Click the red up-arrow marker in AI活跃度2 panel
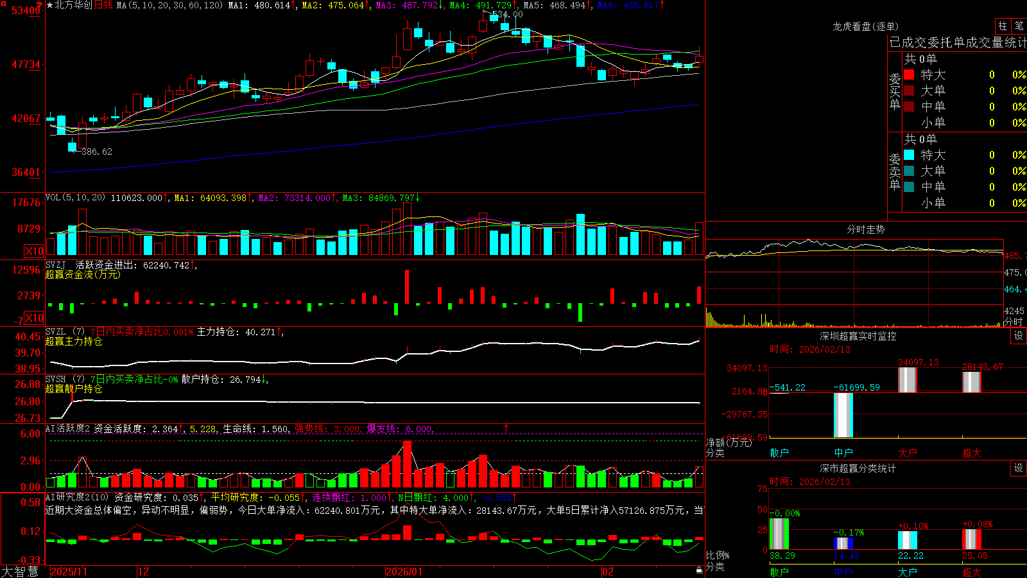This screenshot has height=578, width=1027. (x=506, y=428)
